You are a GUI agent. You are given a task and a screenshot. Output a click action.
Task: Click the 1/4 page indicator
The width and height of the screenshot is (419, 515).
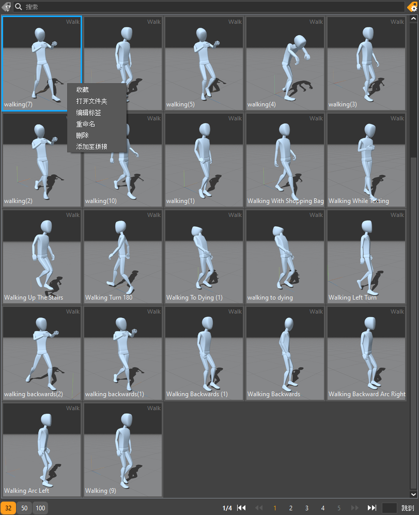pos(227,508)
